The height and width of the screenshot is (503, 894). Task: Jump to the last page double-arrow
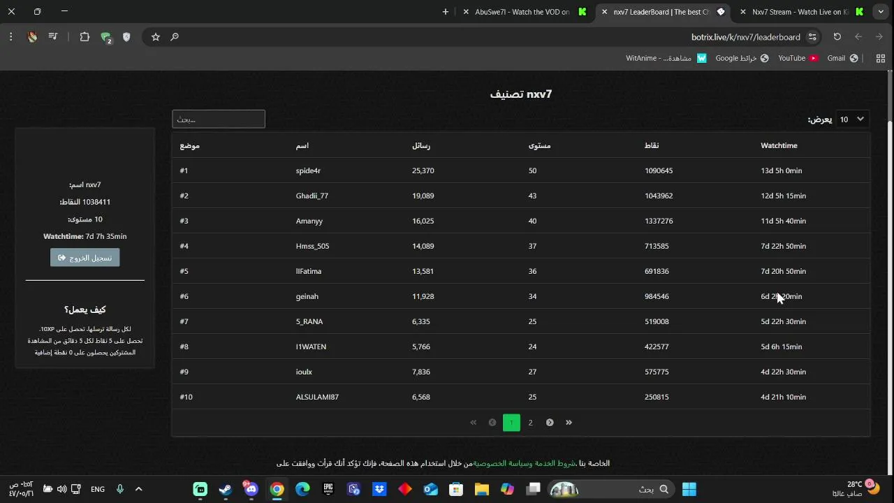tap(569, 423)
